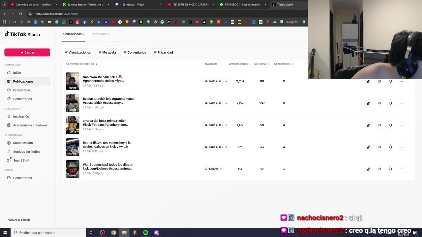The image size is (422, 237).
Task: Open the Instagram bookmark icon
Action: point(78,22)
